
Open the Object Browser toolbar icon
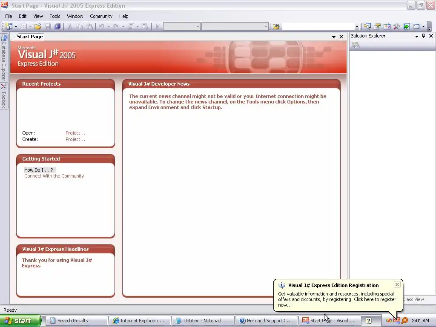point(387,26)
